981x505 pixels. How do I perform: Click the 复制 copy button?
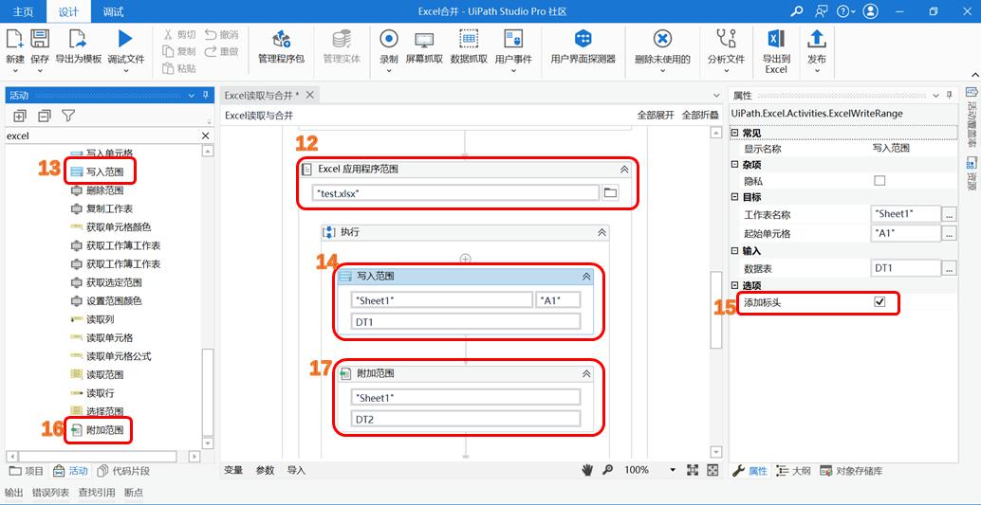coord(179,51)
